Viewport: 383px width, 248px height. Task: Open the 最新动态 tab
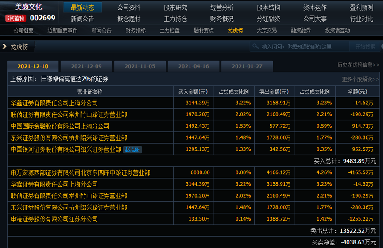click(82, 8)
